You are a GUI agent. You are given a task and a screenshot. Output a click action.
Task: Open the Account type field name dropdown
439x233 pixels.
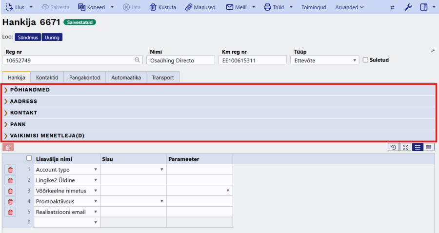[x=96, y=170]
